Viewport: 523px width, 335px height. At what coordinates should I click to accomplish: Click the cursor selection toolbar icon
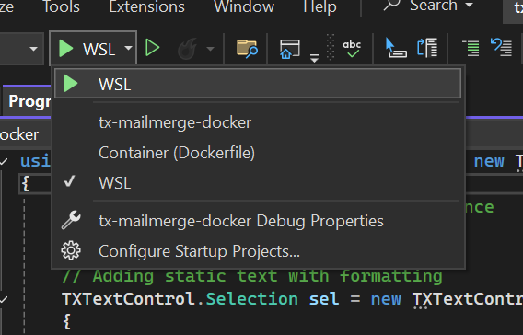pos(396,48)
